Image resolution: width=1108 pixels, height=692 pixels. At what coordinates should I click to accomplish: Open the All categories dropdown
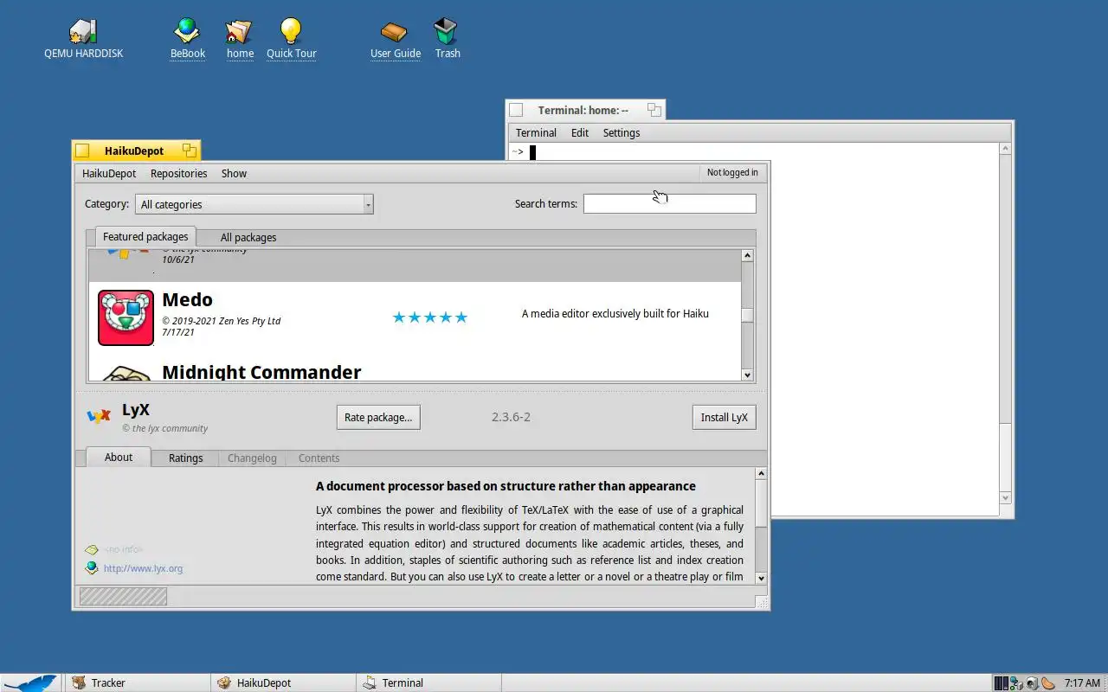coord(254,204)
